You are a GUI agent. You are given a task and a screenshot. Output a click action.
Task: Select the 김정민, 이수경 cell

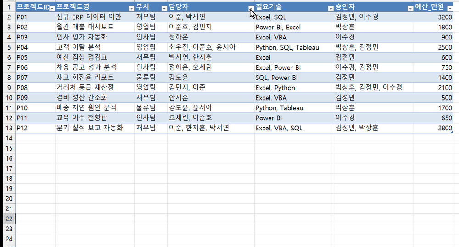tap(374, 17)
